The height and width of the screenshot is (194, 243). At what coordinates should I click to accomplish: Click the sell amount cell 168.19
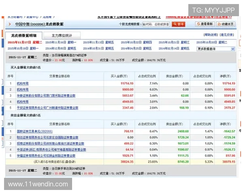[x=184, y=108]
